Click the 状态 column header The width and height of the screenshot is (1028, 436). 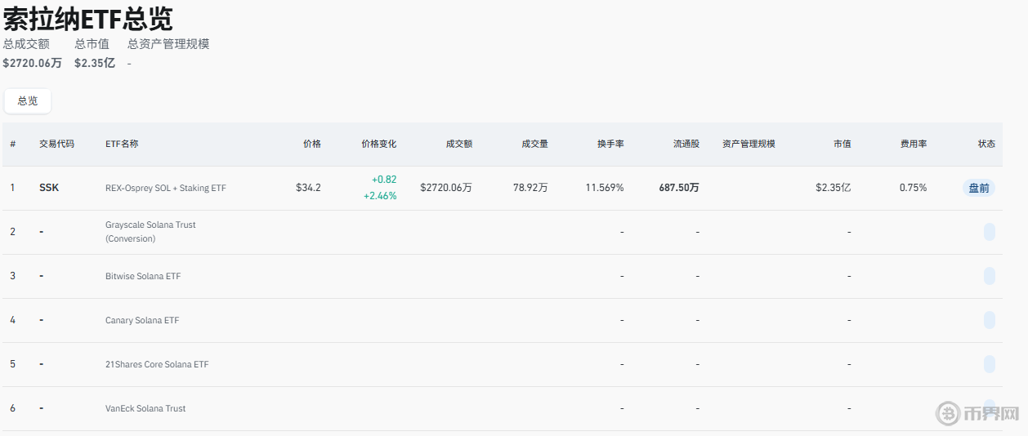coord(986,144)
